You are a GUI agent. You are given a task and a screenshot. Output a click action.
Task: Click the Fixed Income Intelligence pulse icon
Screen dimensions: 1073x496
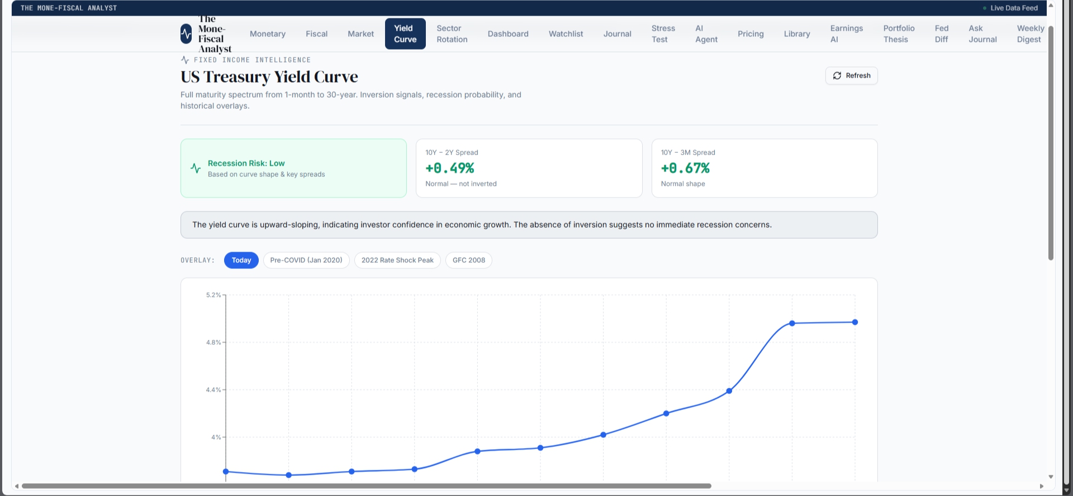tap(185, 60)
